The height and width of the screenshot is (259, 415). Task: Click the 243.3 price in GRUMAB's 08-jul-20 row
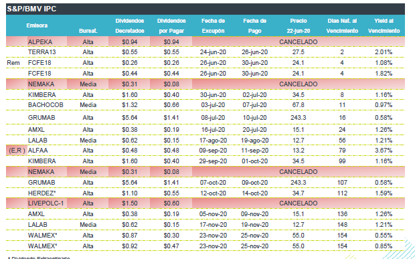299,118
